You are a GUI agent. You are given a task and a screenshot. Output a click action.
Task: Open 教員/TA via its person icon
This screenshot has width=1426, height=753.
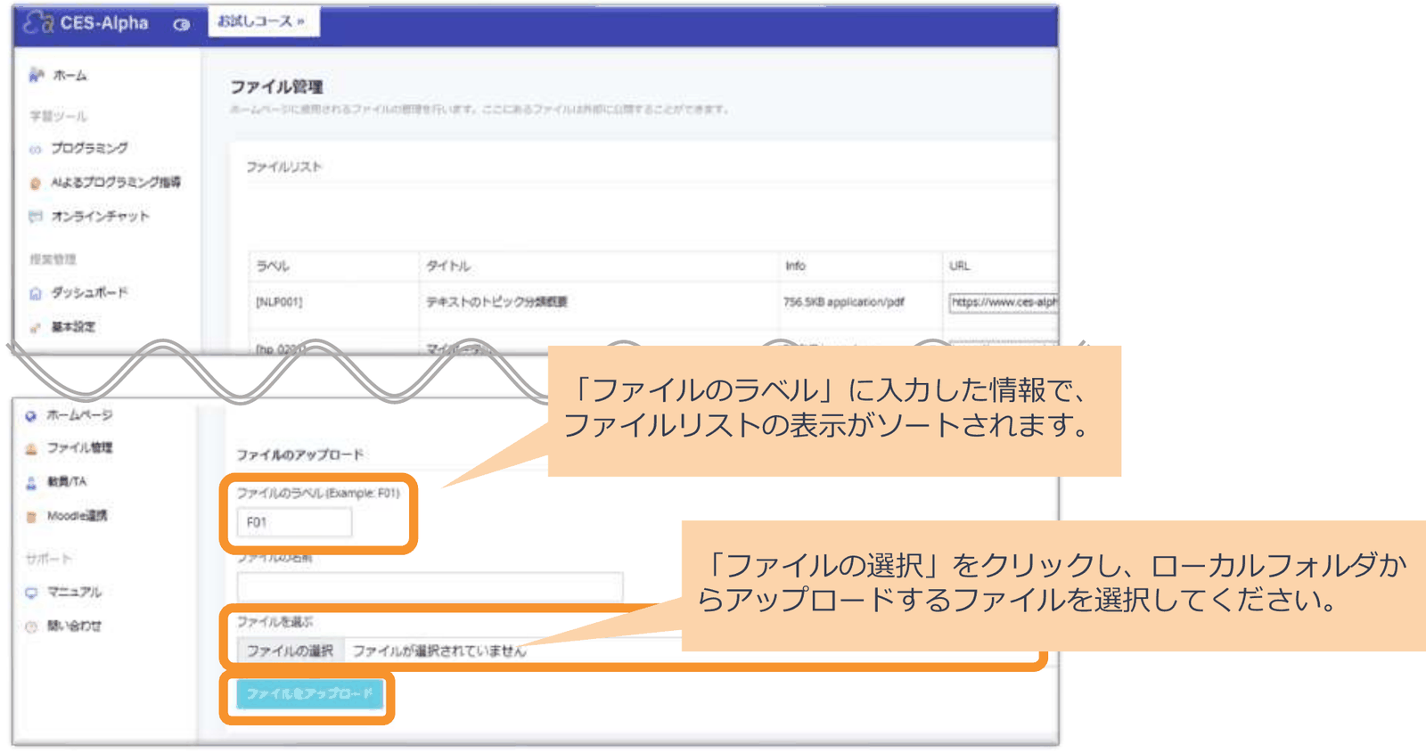[31, 482]
